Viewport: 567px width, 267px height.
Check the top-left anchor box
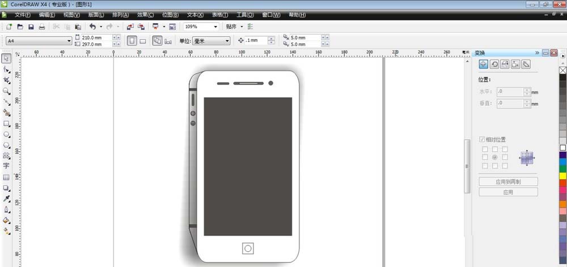(485, 149)
